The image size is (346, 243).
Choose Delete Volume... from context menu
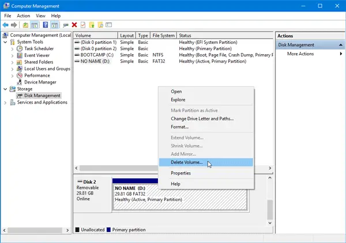click(206, 162)
